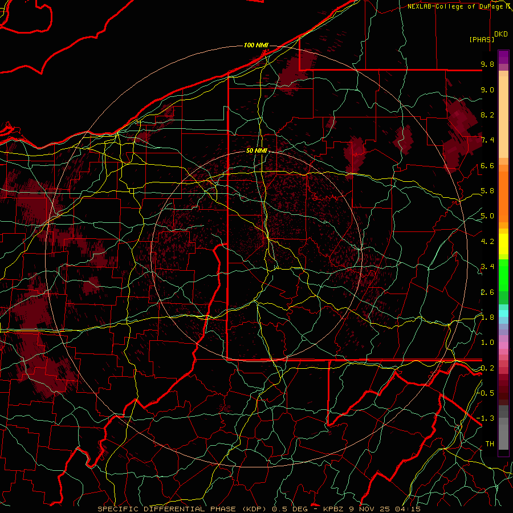Pick the cyan segment of the color bar

(x=503, y=313)
